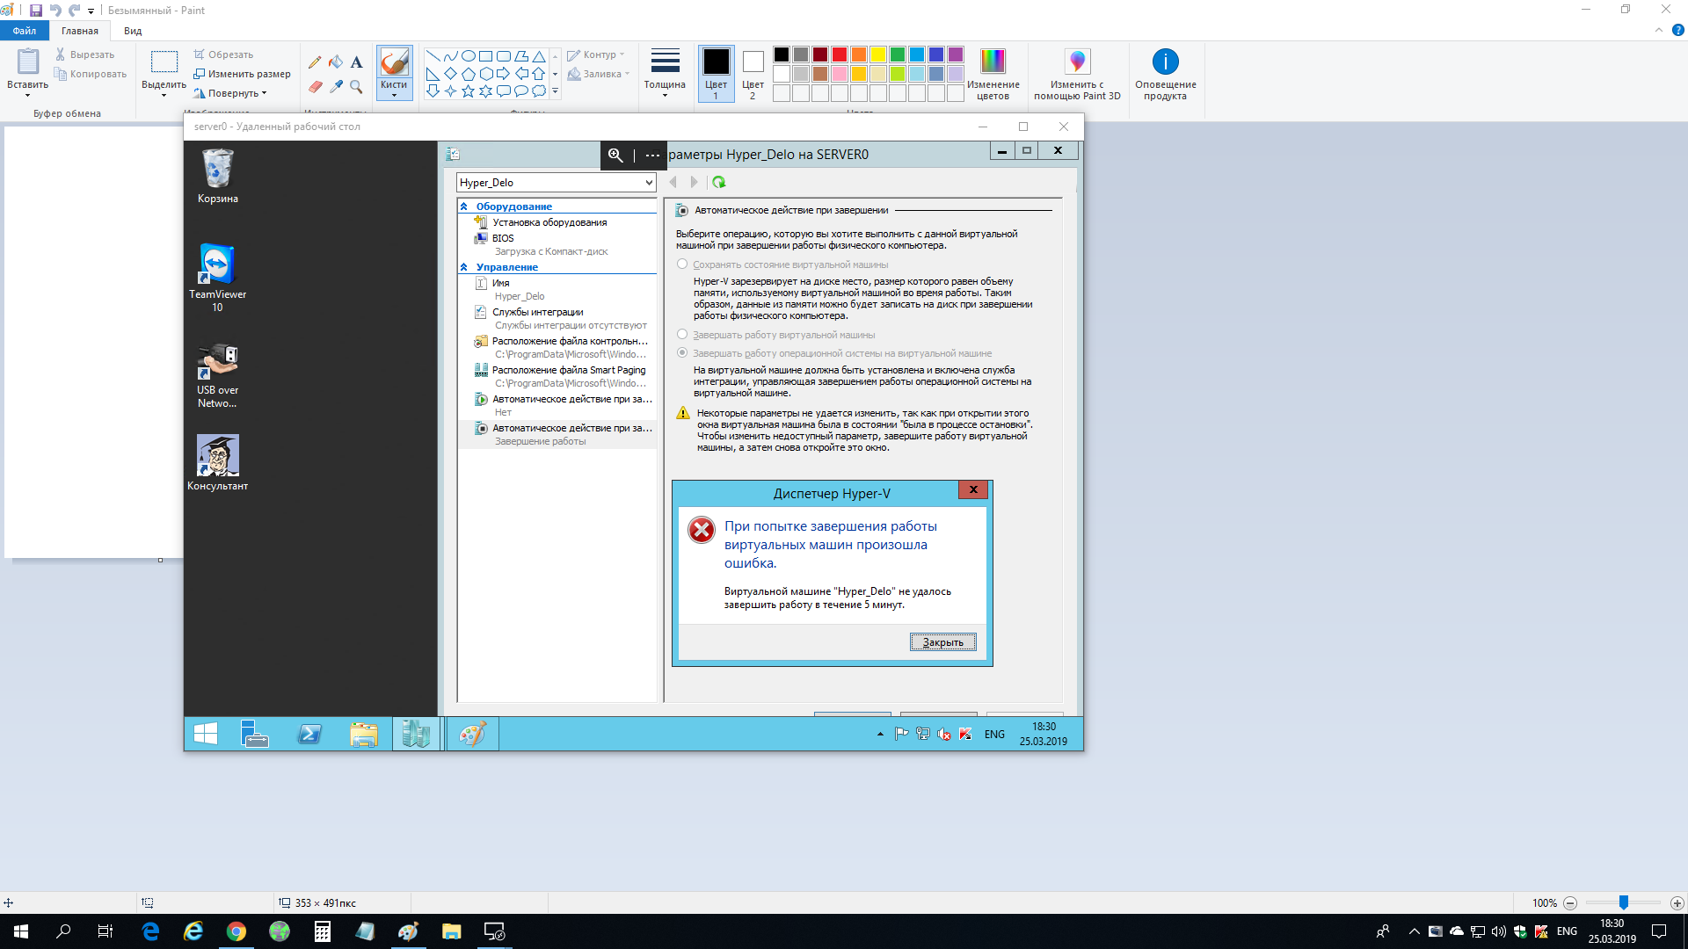Open Calculator from Windows taskbar
1688x949 pixels.
[322, 931]
